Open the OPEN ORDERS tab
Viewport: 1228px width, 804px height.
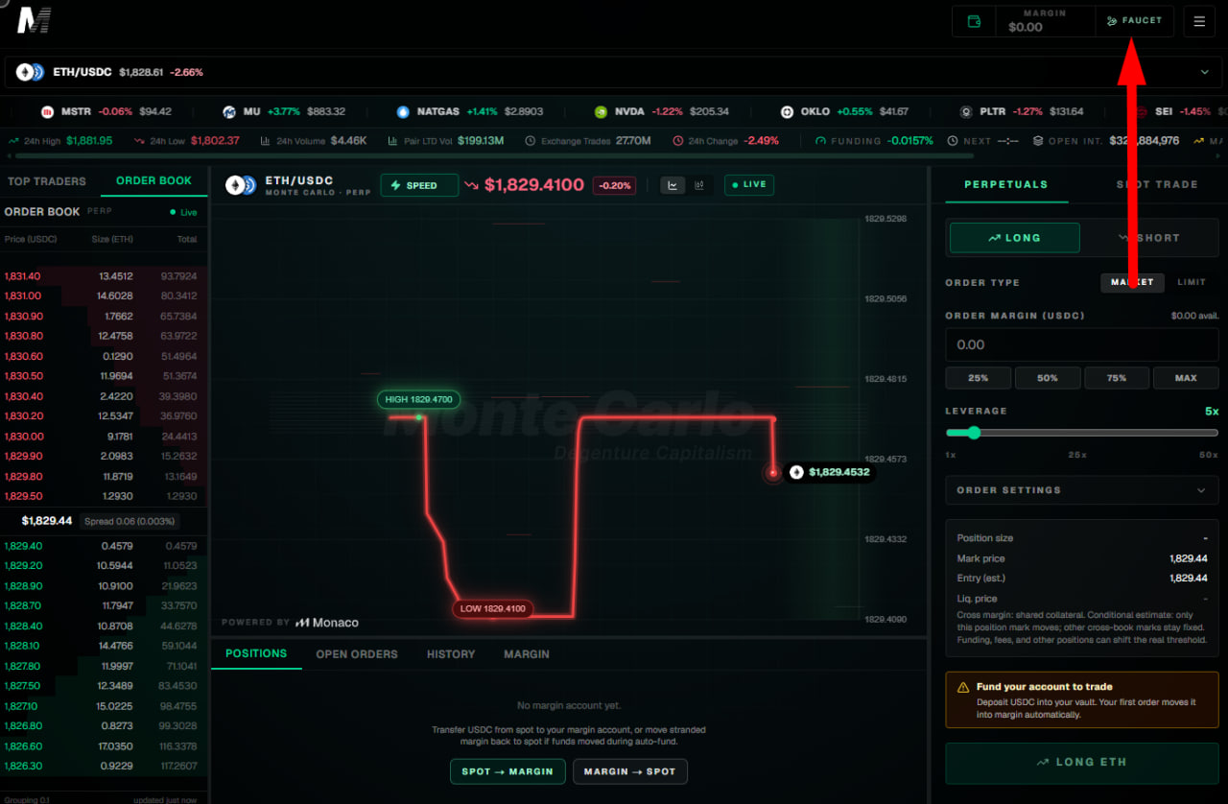tap(357, 654)
